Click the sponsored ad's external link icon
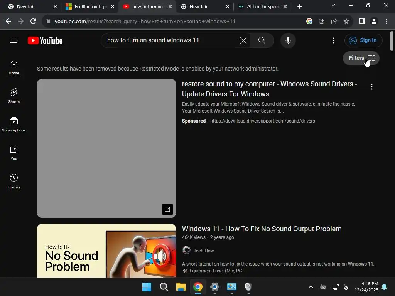 click(167, 209)
